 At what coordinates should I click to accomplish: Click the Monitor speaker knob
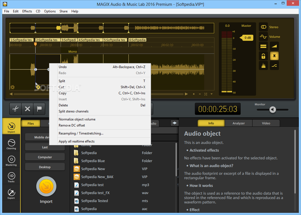tap(273, 110)
